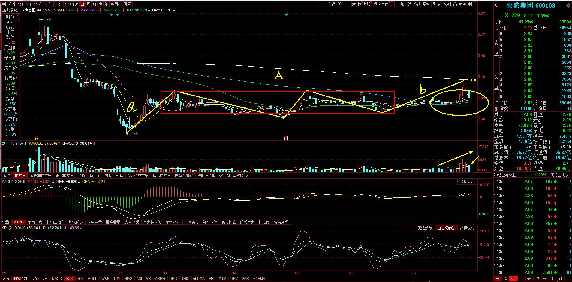Click 加自选 to add to watchlist

pyautogui.click(x=406, y=4)
